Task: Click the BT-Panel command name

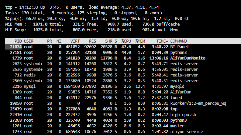Action: click(x=180, y=47)
